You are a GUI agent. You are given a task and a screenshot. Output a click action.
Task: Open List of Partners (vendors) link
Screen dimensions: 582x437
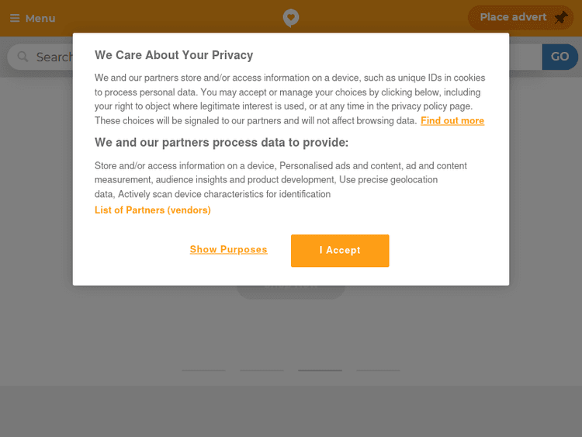coord(153,210)
